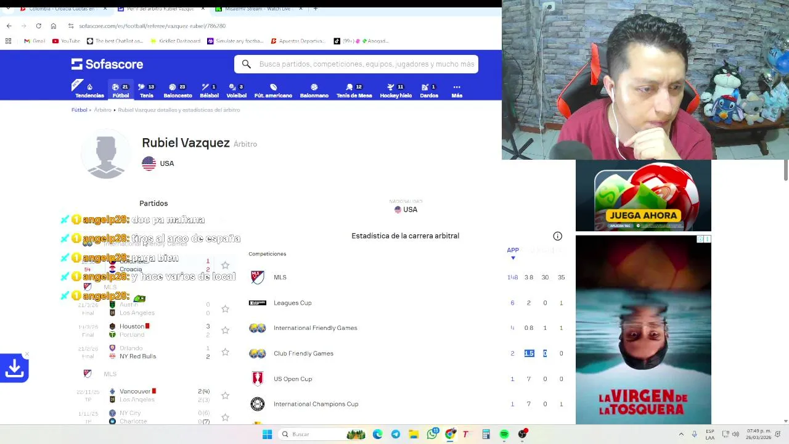Open the Leagues Cup competition row
Viewport: 789px width, 444px height.
click(x=407, y=303)
